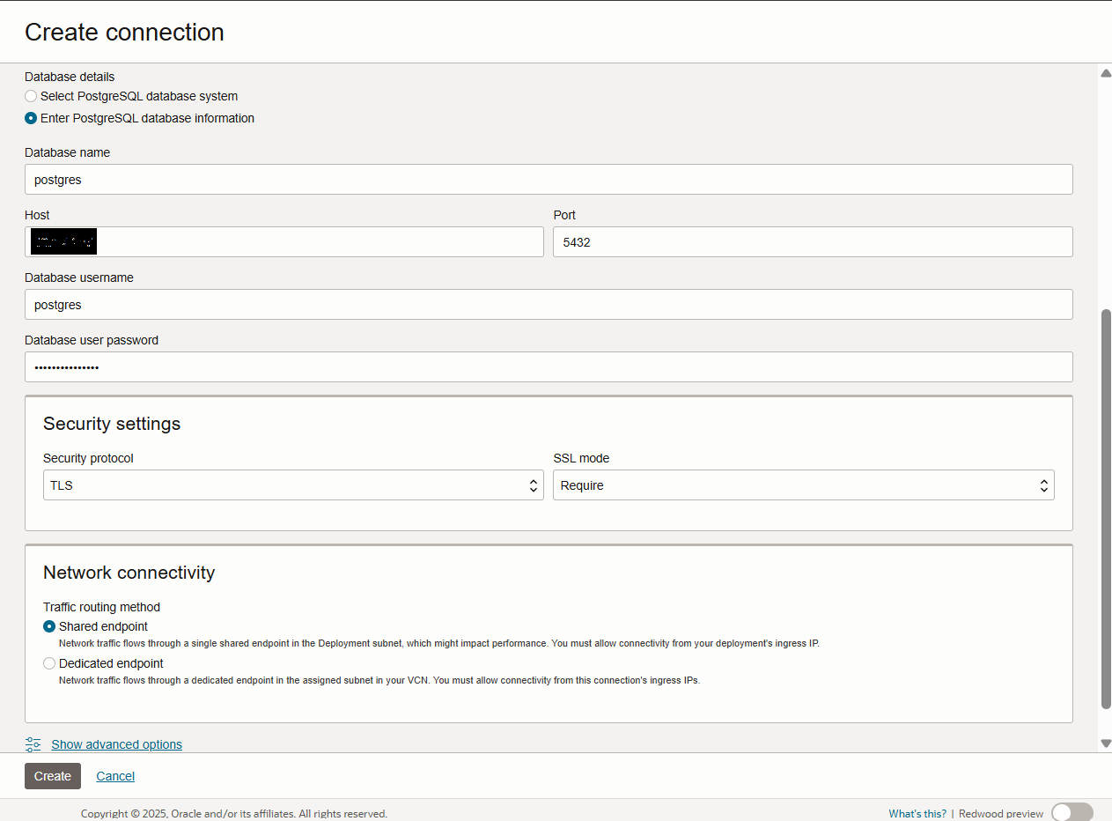
Task: Select the PostgreSQL database system option
Action: click(31, 96)
